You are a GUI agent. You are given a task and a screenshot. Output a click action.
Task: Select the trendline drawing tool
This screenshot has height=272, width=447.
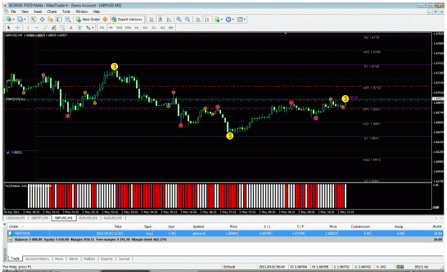pos(45,28)
